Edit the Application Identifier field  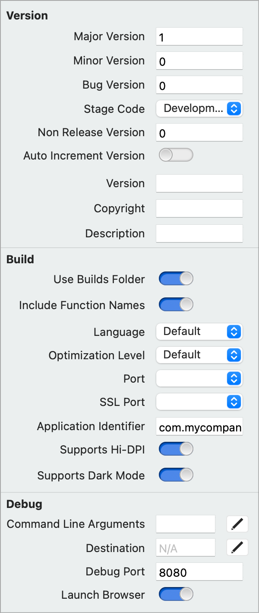click(199, 426)
